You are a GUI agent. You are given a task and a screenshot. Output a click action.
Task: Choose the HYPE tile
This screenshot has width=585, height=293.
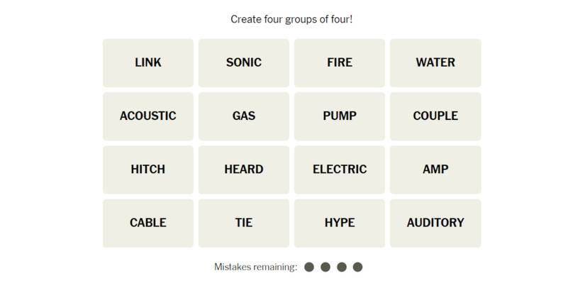(339, 223)
